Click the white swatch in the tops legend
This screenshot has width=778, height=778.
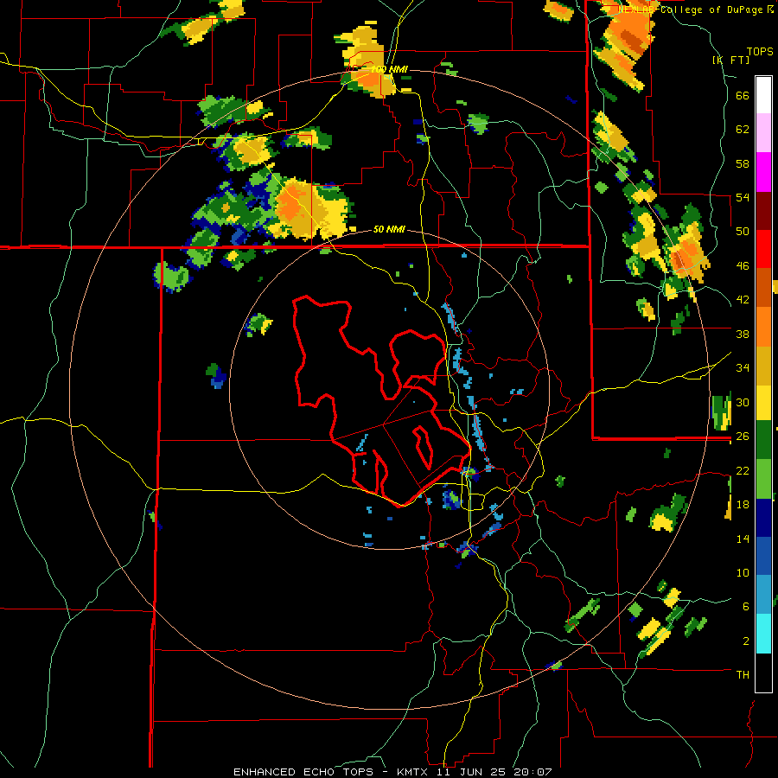tap(763, 95)
